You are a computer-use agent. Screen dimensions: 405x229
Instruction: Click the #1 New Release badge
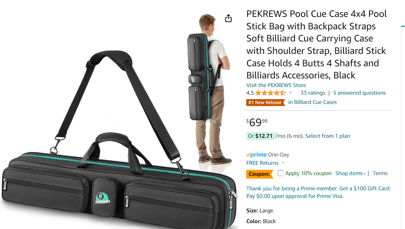265,102
